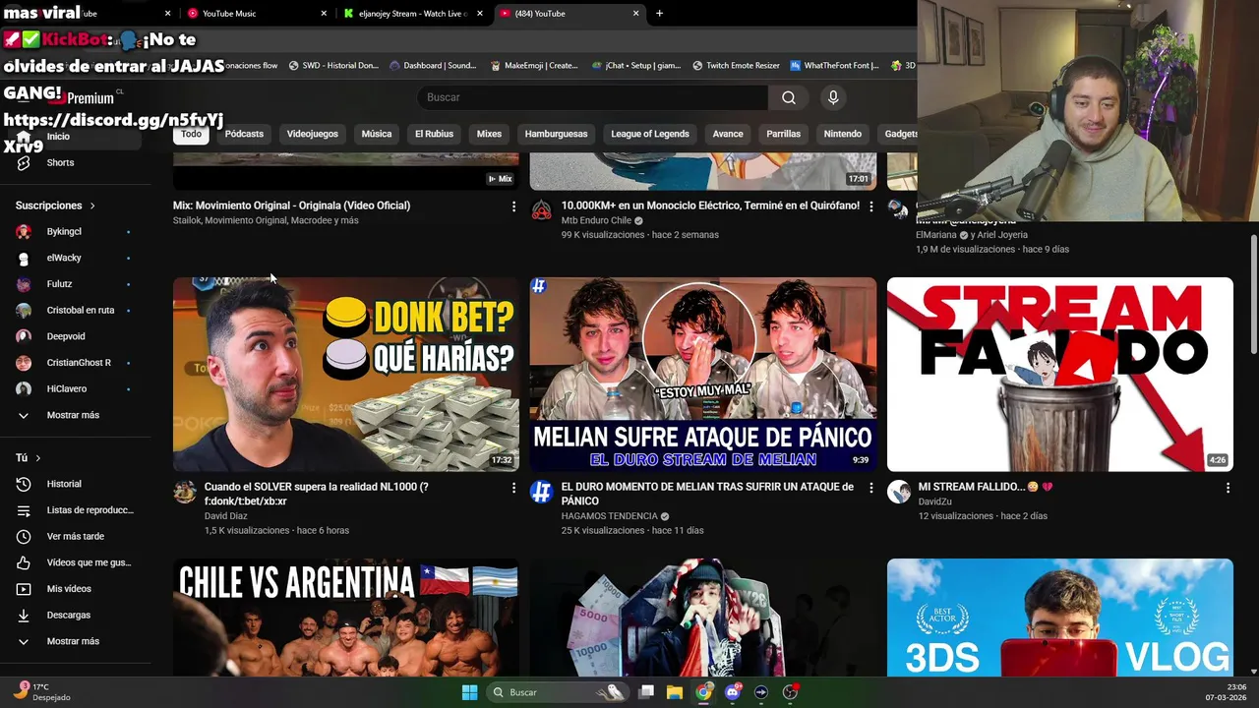
Task: Select the Todo filter chip
Action: coord(191,135)
